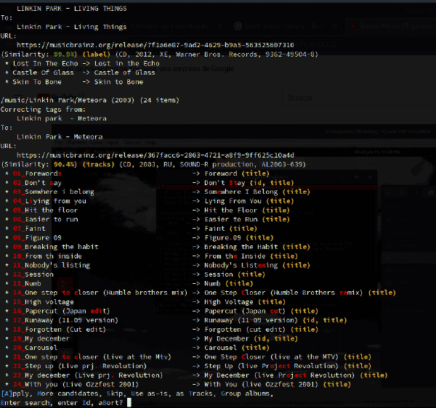Viewport: 436px width, 408px height.
Task: Click the 'Skin To Bone' original title
Action: [x=37, y=81]
